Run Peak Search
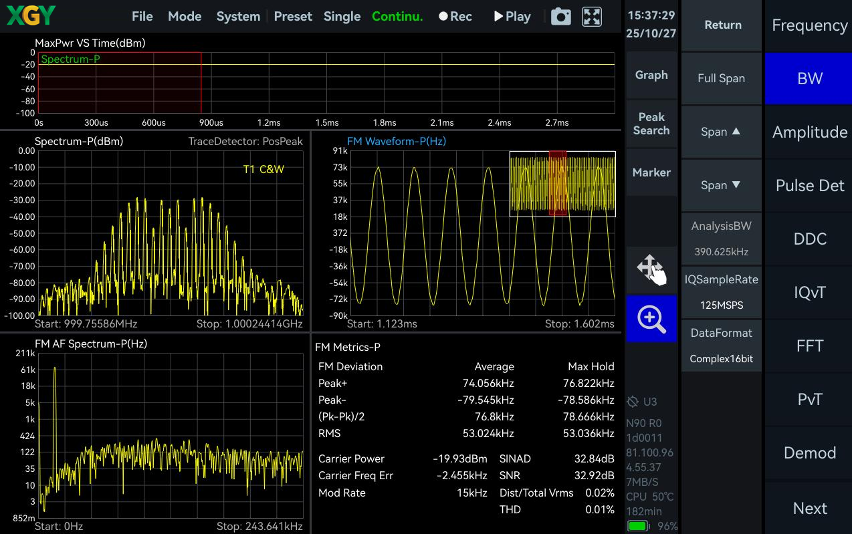Image resolution: width=852 pixels, height=534 pixels. click(651, 124)
